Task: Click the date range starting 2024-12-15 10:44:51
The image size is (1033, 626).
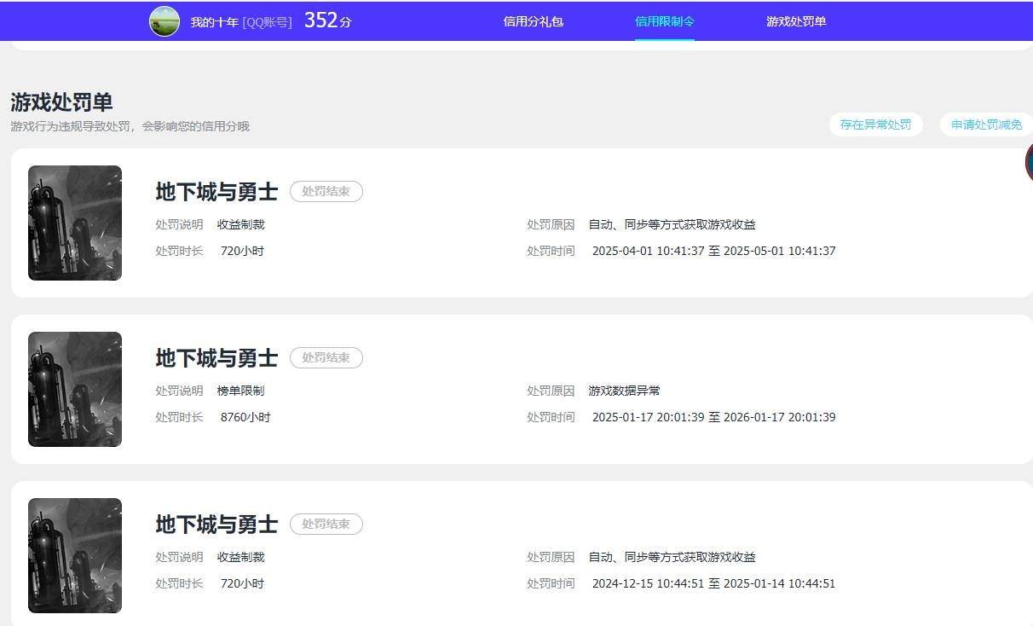Action: click(713, 583)
